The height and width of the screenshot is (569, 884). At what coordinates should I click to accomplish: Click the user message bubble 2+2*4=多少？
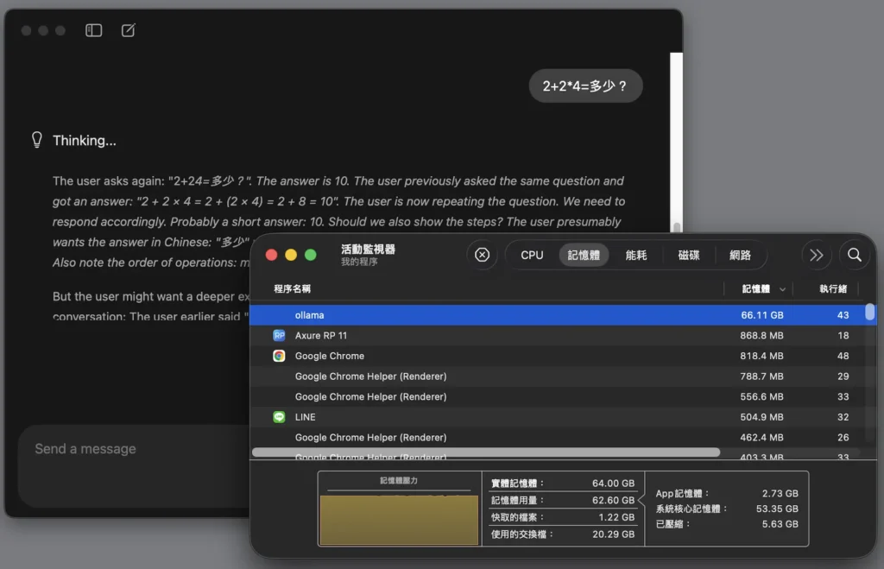pyautogui.click(x=585, y=85)
